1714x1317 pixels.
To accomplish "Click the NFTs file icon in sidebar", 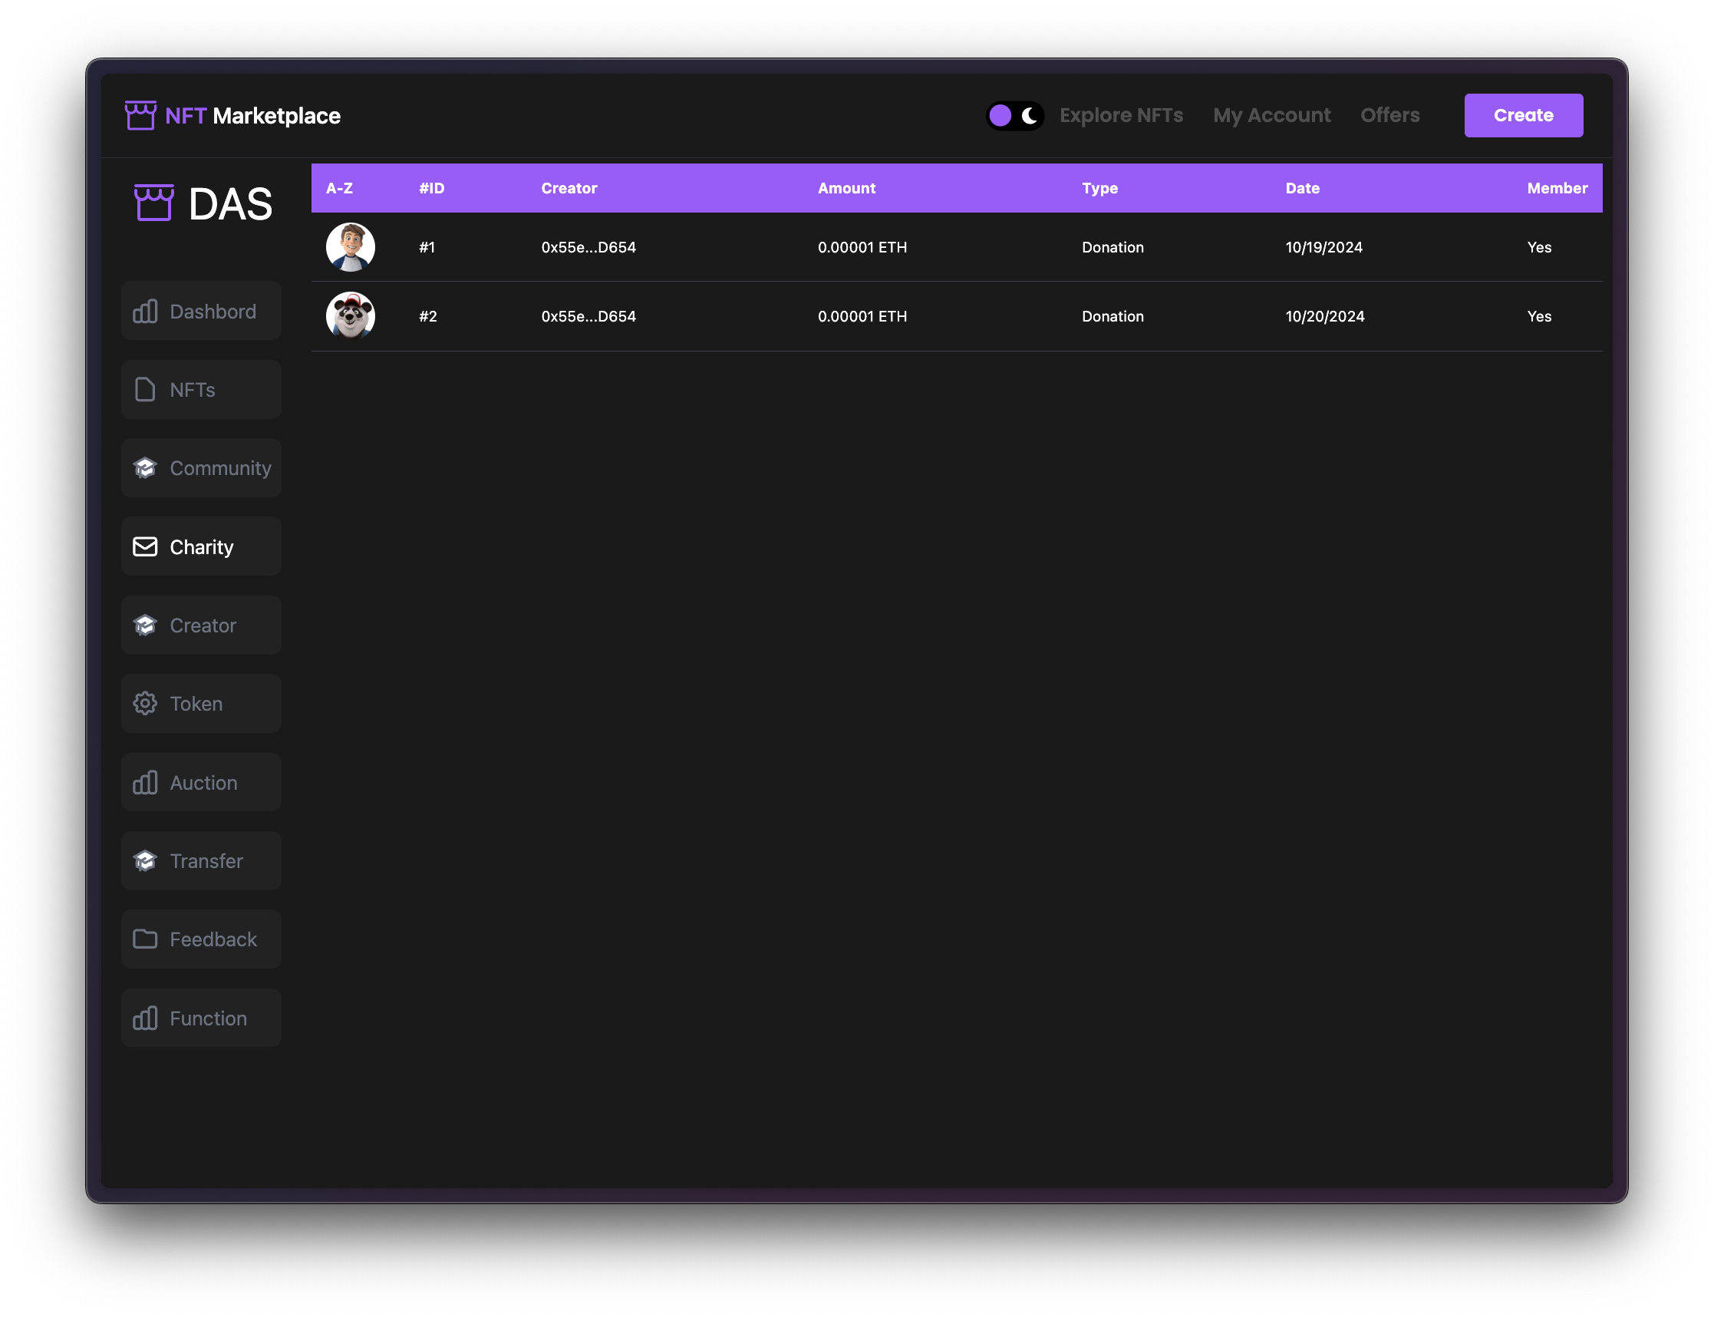I will [145, 390].
